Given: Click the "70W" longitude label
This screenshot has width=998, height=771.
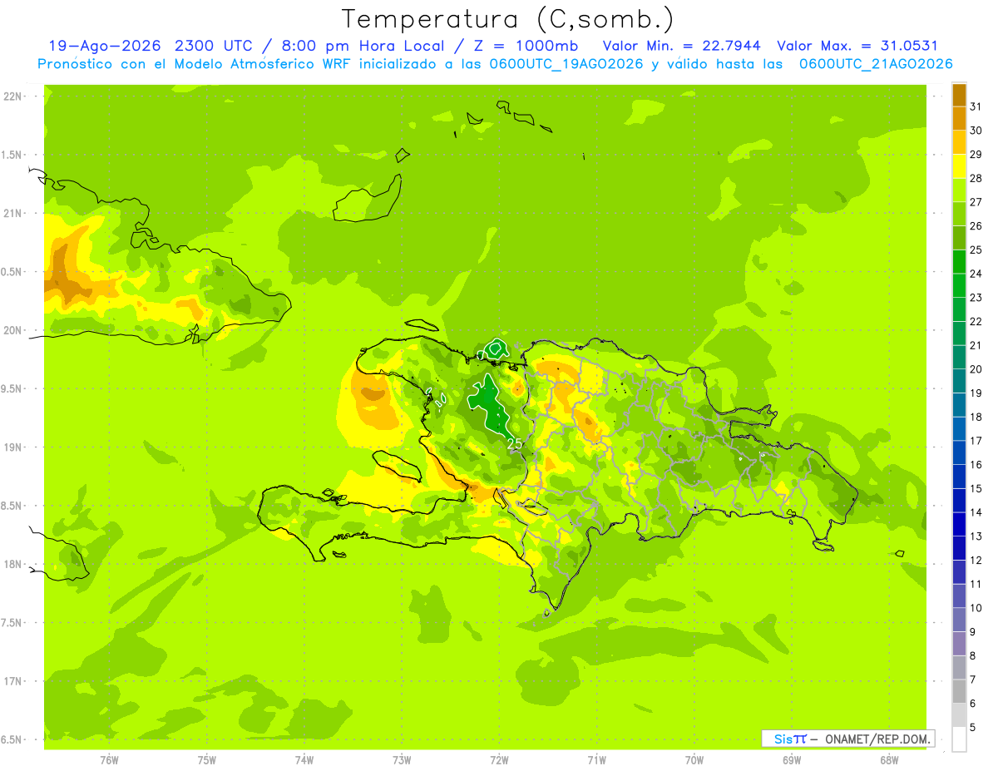Looking at the screenshot, I should [x=694, y=760].
